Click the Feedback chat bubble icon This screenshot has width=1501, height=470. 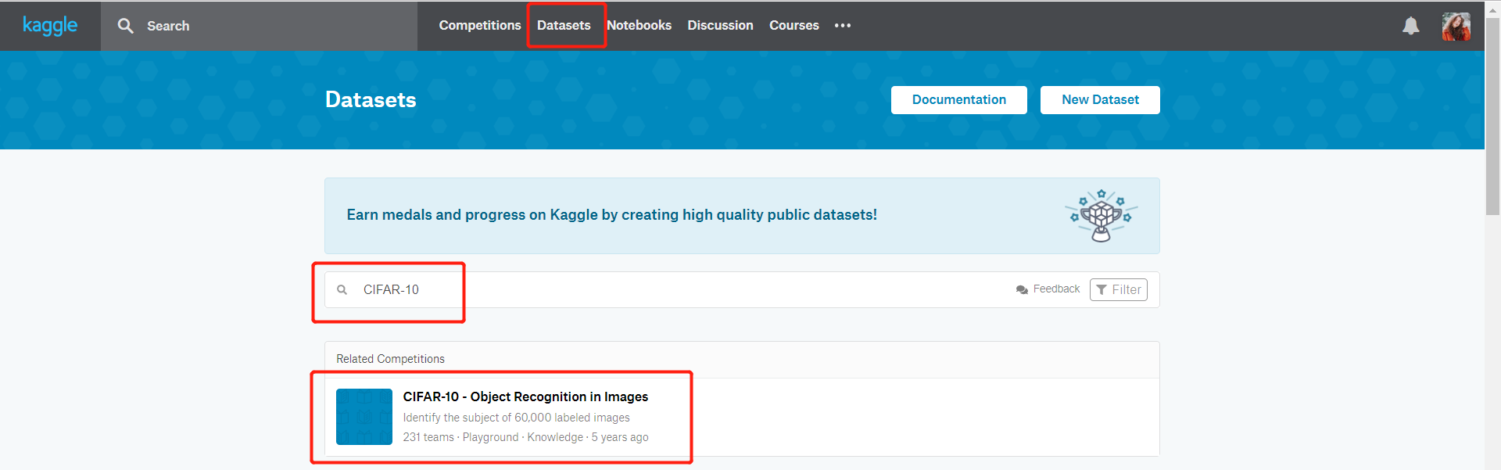1022,289
